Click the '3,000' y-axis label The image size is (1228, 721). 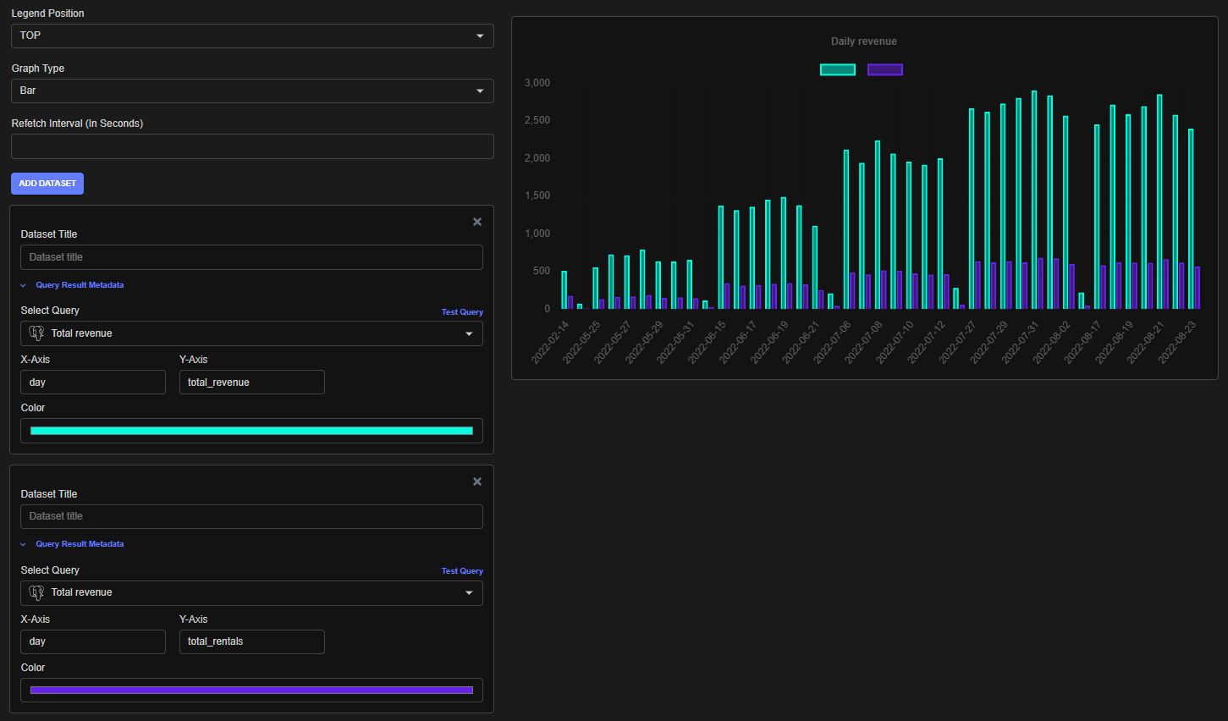(537, 83)
